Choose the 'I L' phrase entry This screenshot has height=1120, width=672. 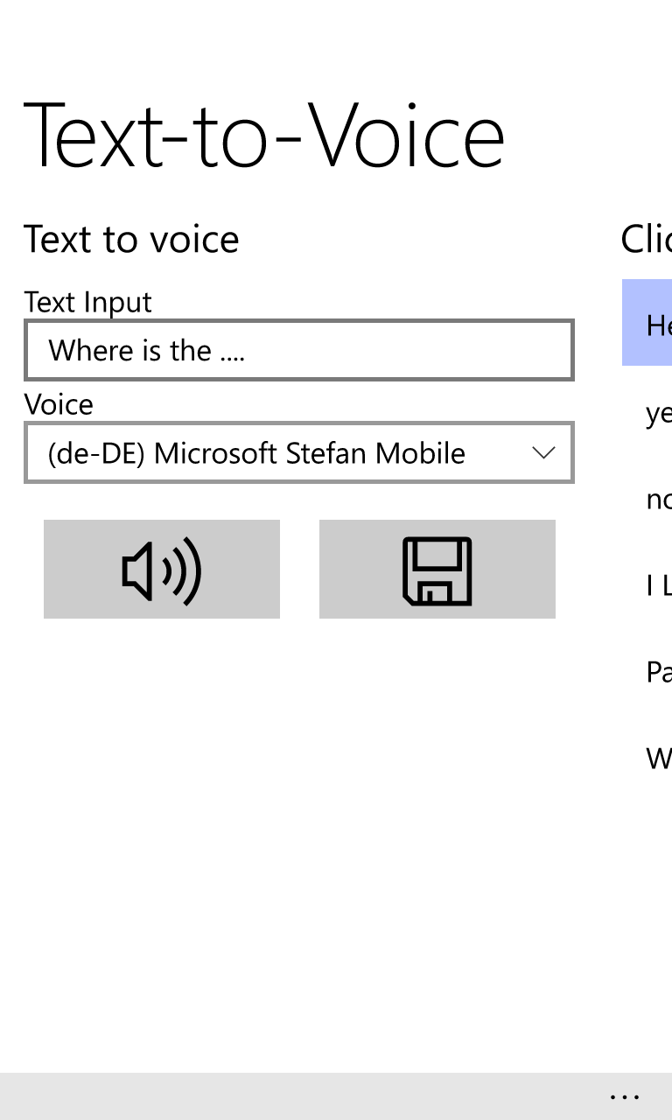658,585
